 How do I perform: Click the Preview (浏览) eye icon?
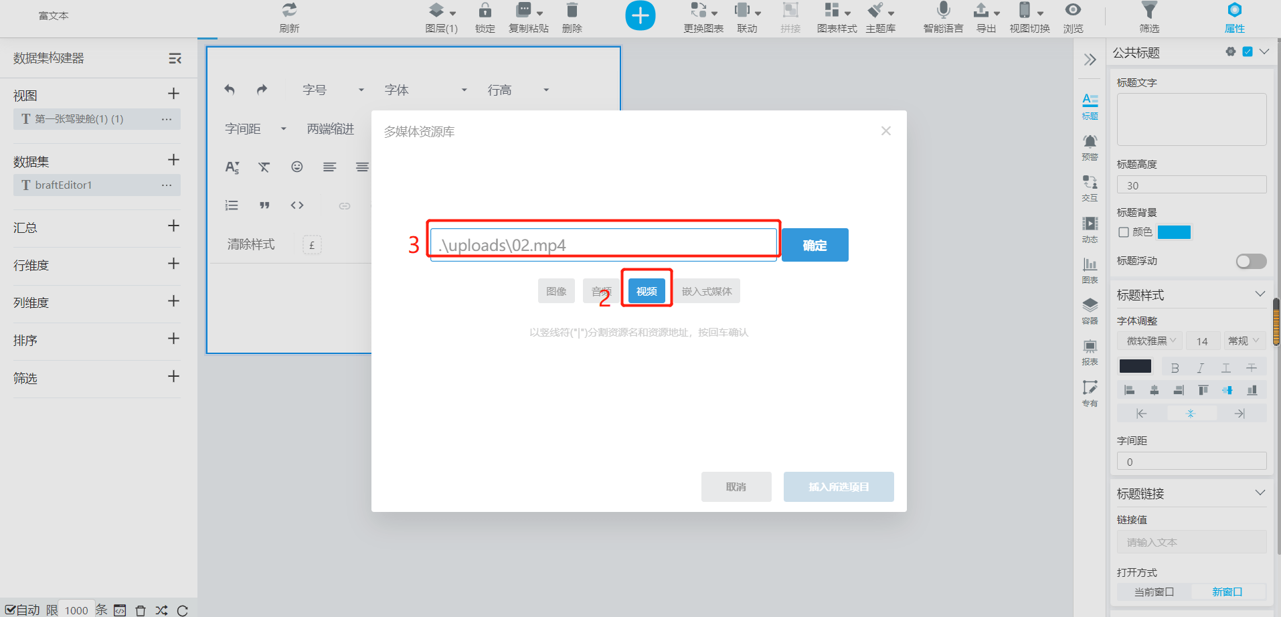pos(1073,10)
